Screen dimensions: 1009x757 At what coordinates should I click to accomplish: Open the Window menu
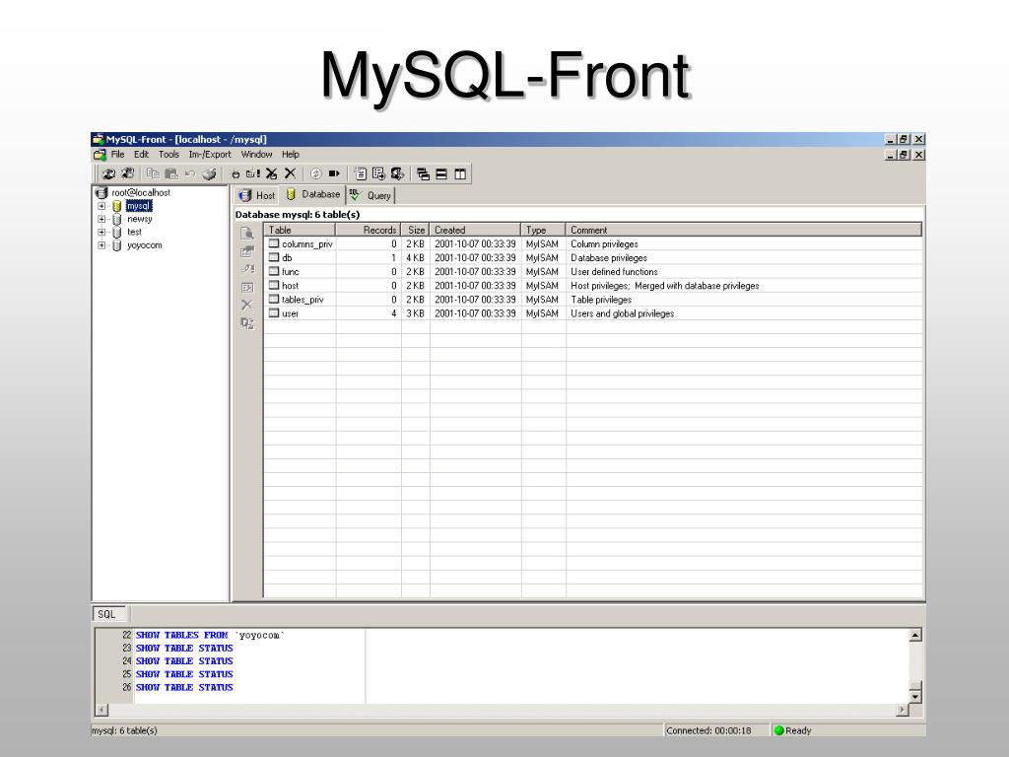click(257, 155)
